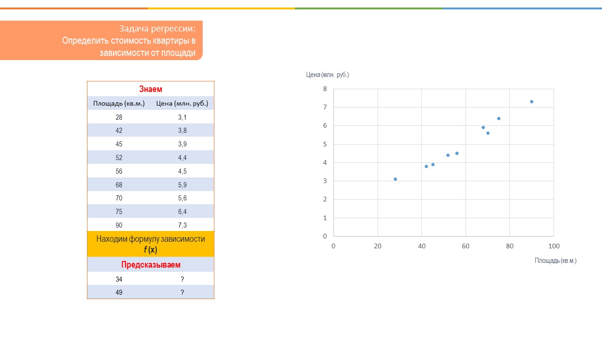Image resolution: width=602 pixels, height=338 pixels.
Task: Click the question mark next to 34
Action: (182, 279)
